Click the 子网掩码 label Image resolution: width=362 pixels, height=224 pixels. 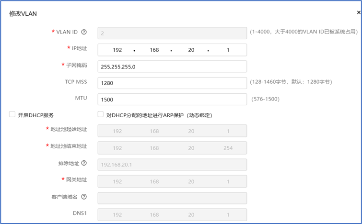click(x=77, y=65)
